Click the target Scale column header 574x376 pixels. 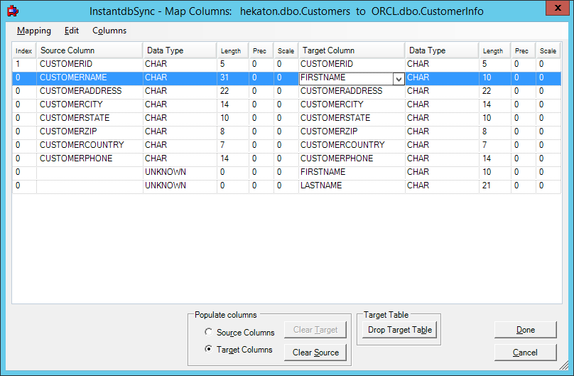[x=548, y=50]
